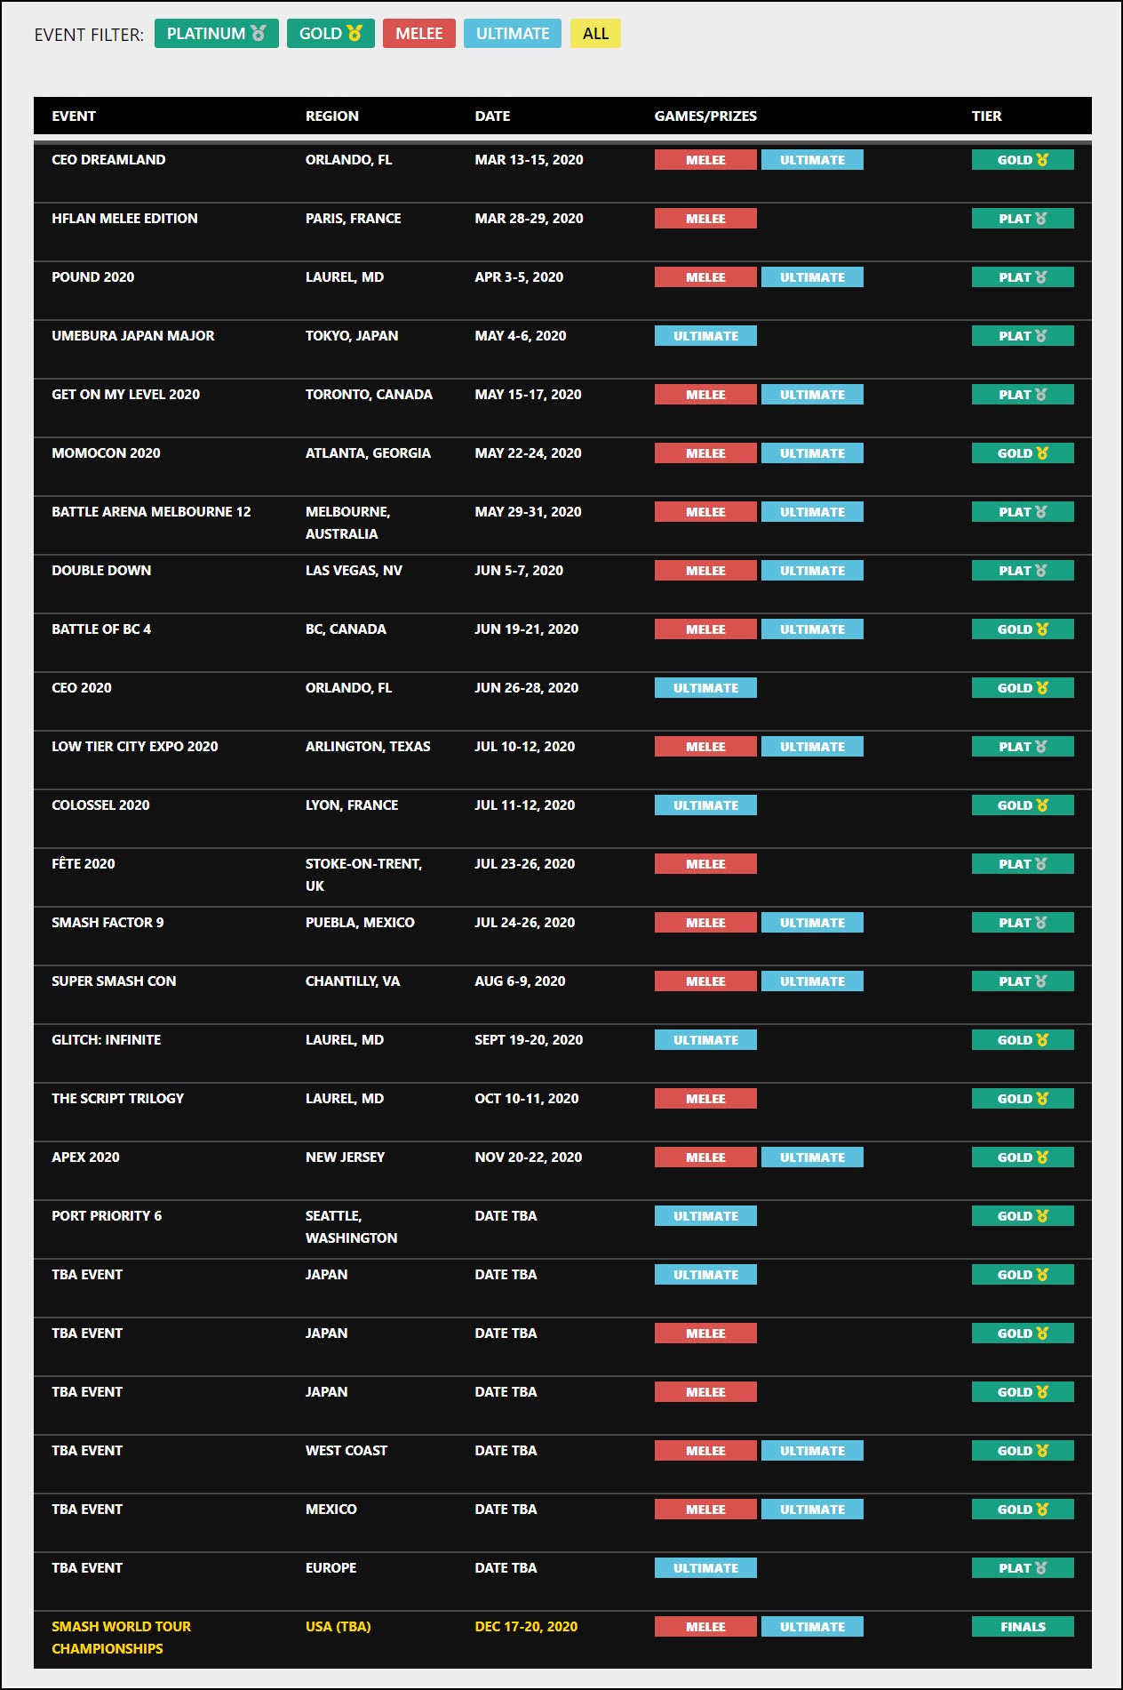Click the Finals badge for World Tour Championships

point(1022,1627)
